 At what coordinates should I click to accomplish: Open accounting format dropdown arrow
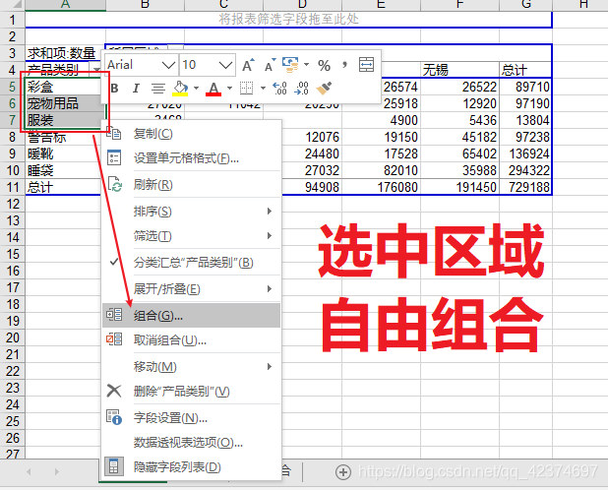[306, 65]
